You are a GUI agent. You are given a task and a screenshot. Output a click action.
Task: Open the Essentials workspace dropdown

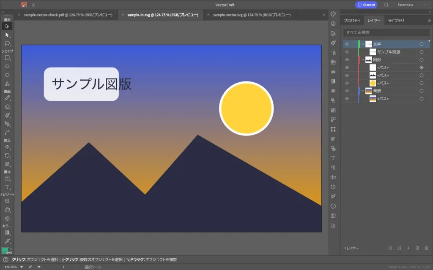click(x=411, y=5)
